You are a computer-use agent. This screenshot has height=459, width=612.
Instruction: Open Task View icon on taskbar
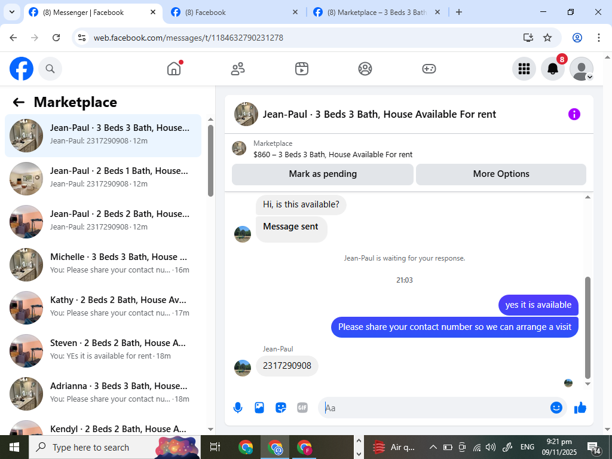click(x=215, y=447)
